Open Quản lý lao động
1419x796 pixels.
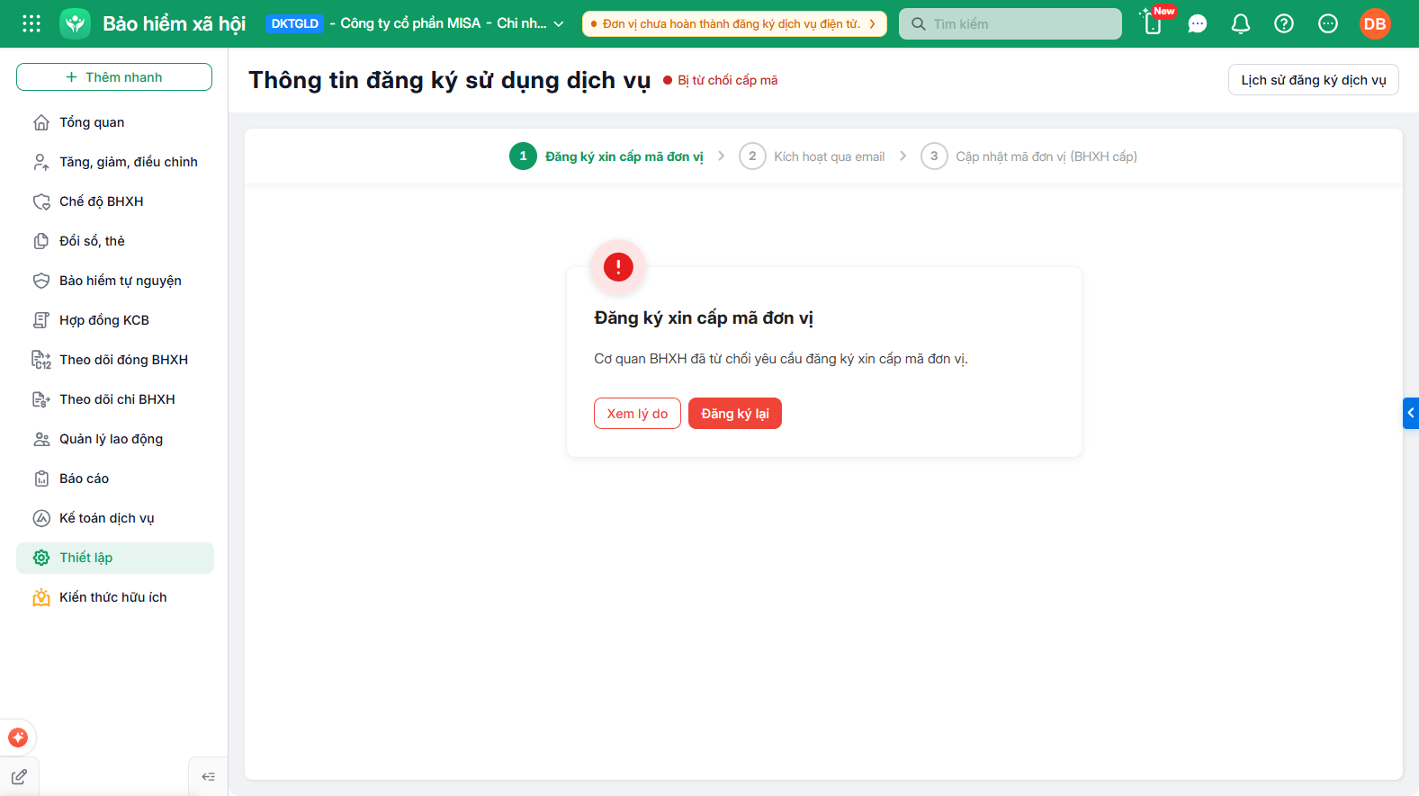(x=115, y=439)
